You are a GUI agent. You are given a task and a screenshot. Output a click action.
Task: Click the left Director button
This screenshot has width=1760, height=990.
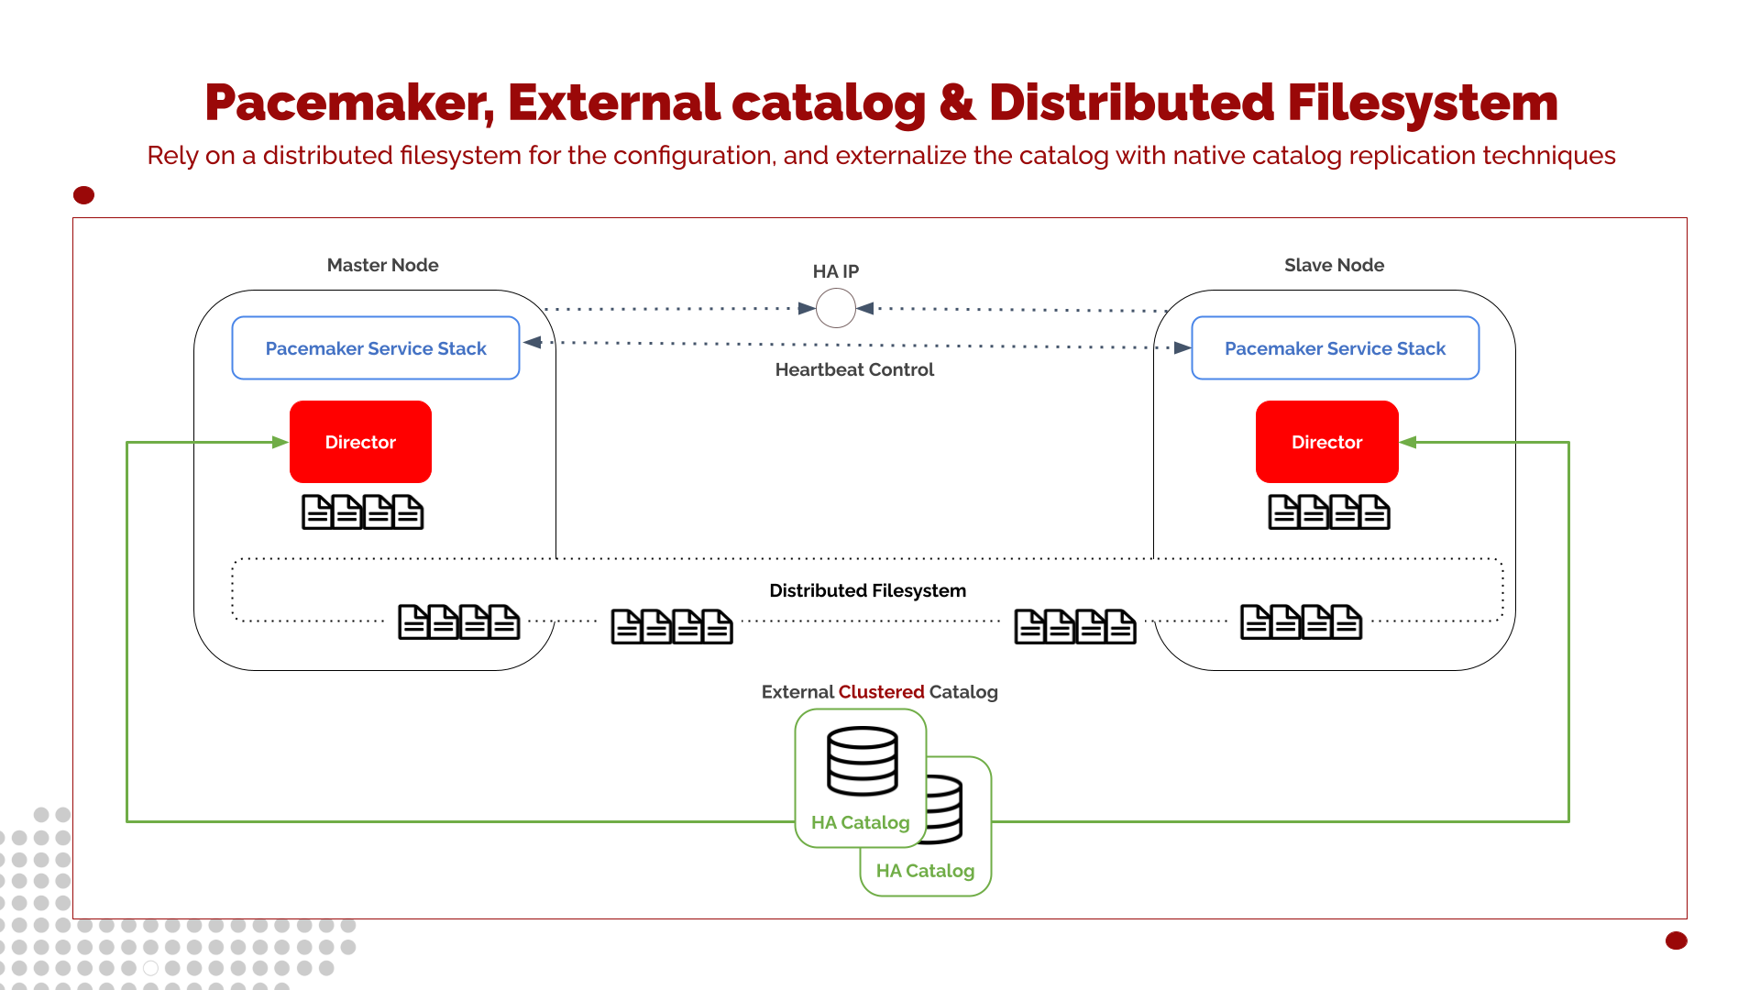coord(360,442)
